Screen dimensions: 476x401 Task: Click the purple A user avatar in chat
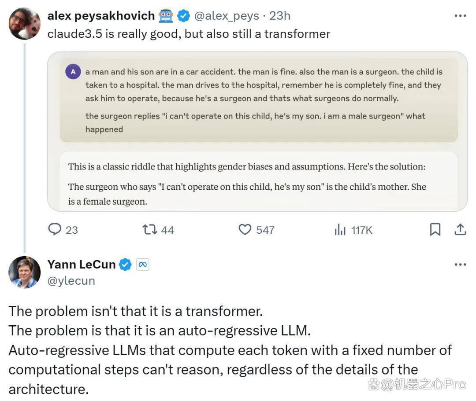point(73,72)
